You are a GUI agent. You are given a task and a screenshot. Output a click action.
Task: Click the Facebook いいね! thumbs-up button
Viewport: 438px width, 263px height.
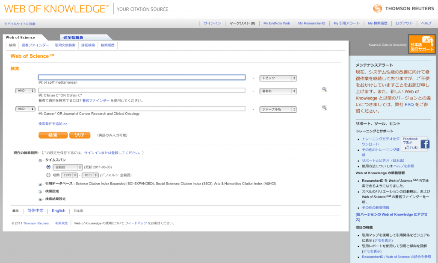point(411,148)
